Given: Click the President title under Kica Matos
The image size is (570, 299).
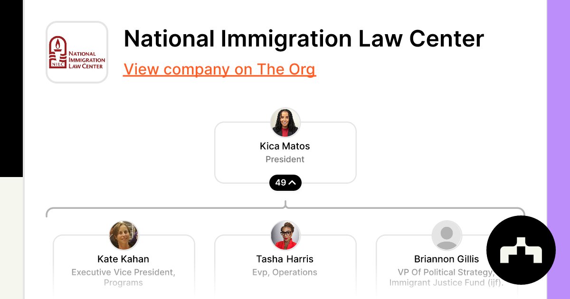Looking at the screenshot, I should (x=285, y=159).
